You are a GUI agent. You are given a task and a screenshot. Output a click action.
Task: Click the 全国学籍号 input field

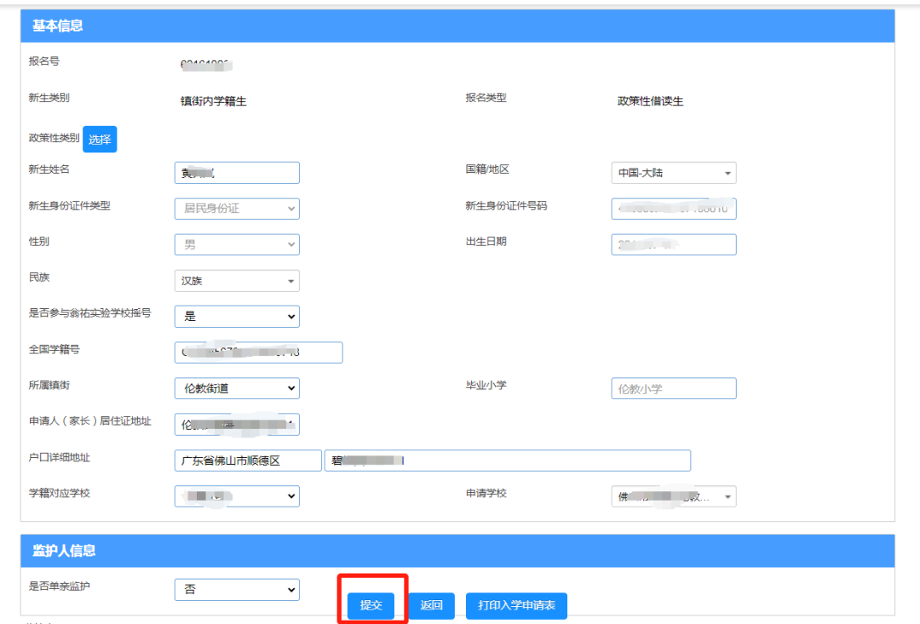pyautogui.click(x=259, y=352)
